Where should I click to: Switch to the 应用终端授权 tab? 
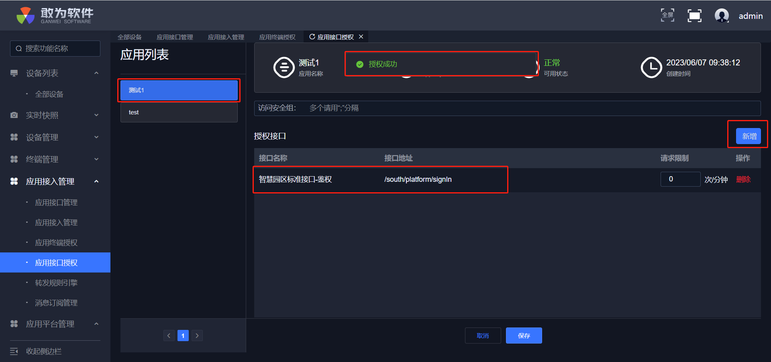click(x=277, y=37)
